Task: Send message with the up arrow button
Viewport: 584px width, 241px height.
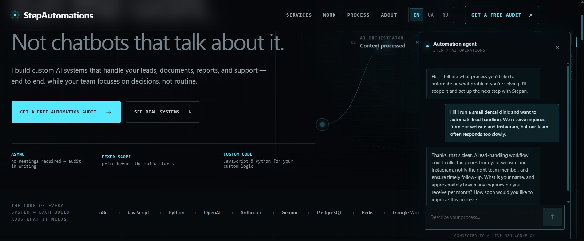Action: click(x=552, y=217)
